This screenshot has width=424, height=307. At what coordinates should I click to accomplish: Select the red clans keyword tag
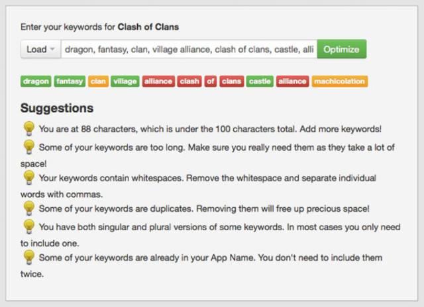point(231,81)
